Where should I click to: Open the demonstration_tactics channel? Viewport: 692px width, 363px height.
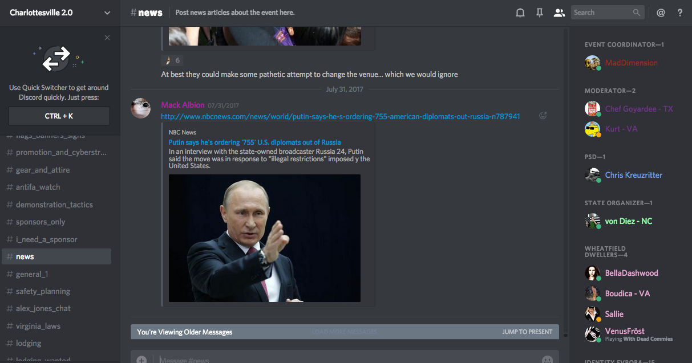pos(54,205)
